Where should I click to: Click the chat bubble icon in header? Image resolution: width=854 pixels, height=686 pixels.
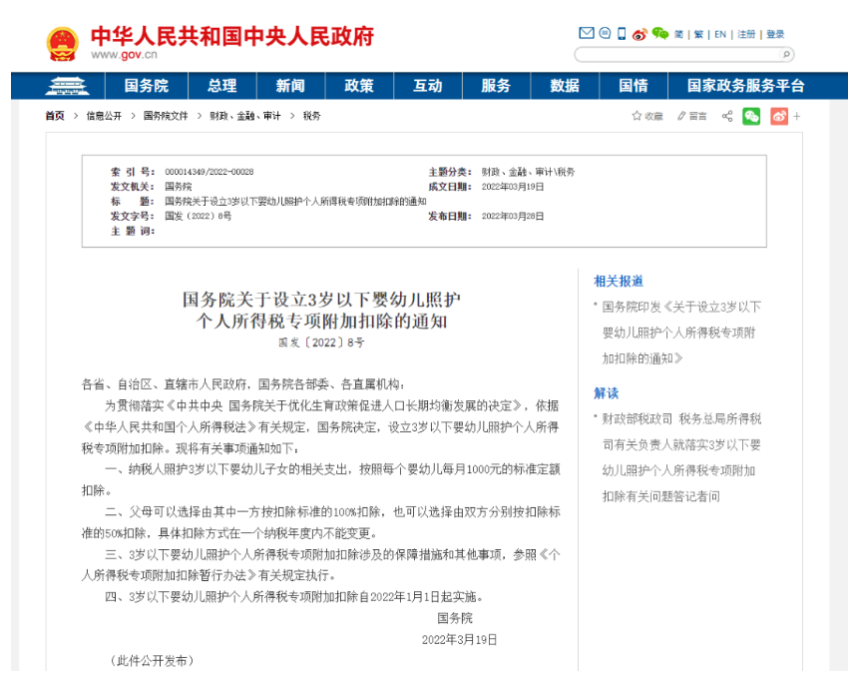pos(605,33)
